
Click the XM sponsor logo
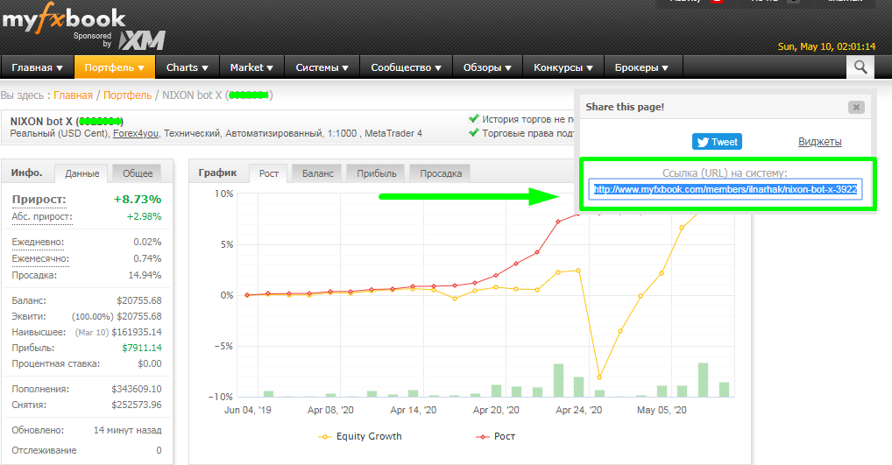142,40
